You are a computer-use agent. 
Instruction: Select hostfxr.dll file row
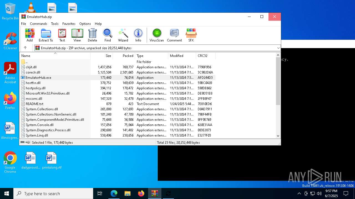coord(118,83)
